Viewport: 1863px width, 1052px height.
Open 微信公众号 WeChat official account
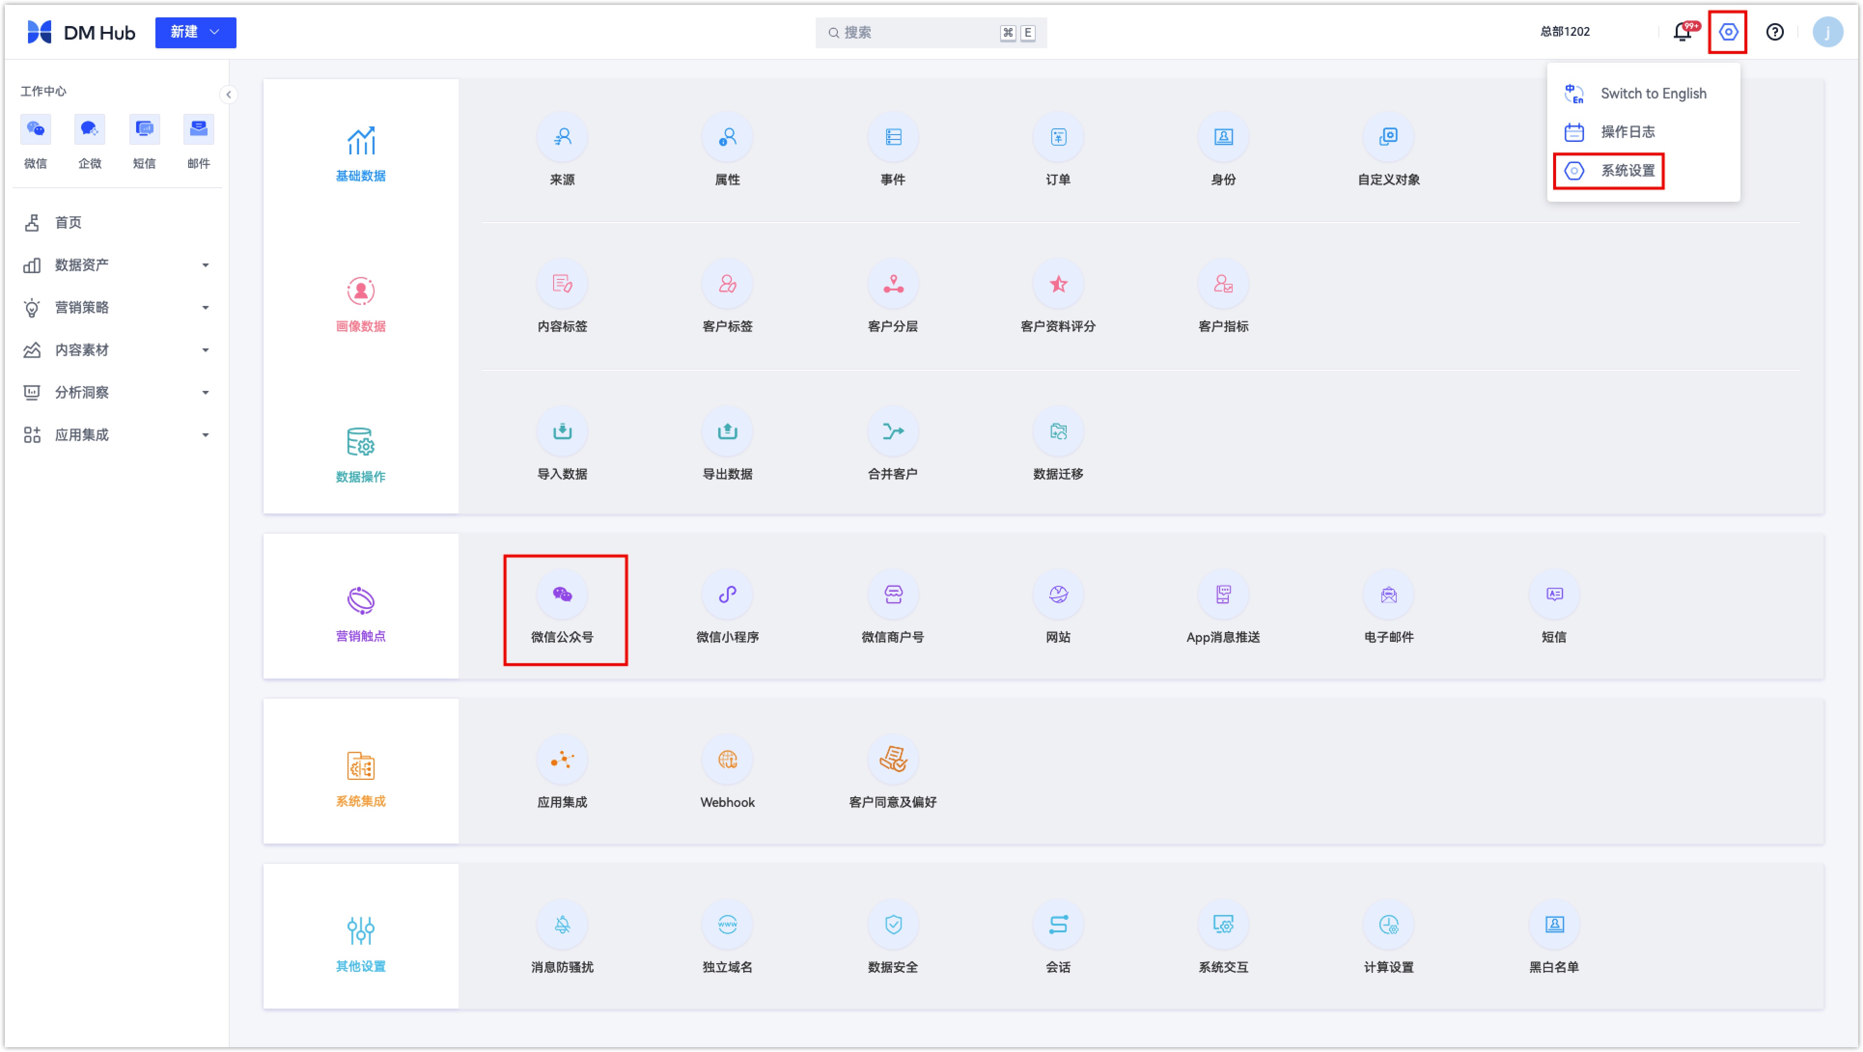pos(562,595)
